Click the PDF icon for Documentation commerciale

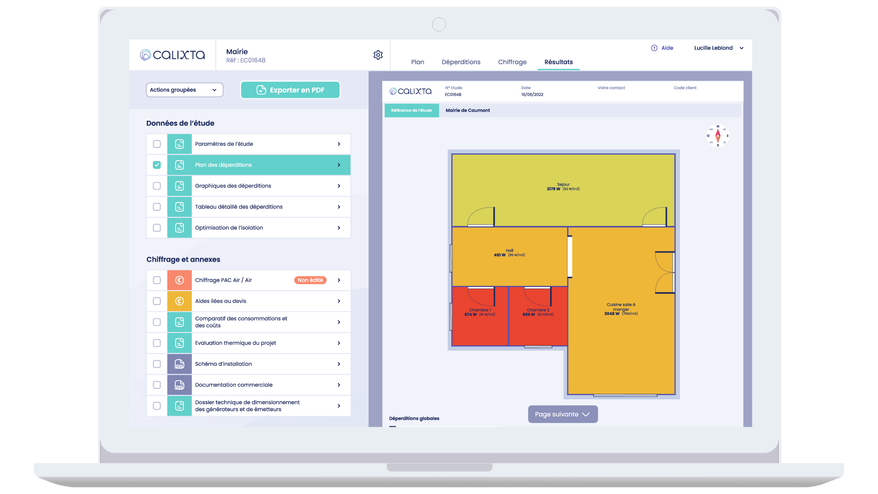point(179,385)
